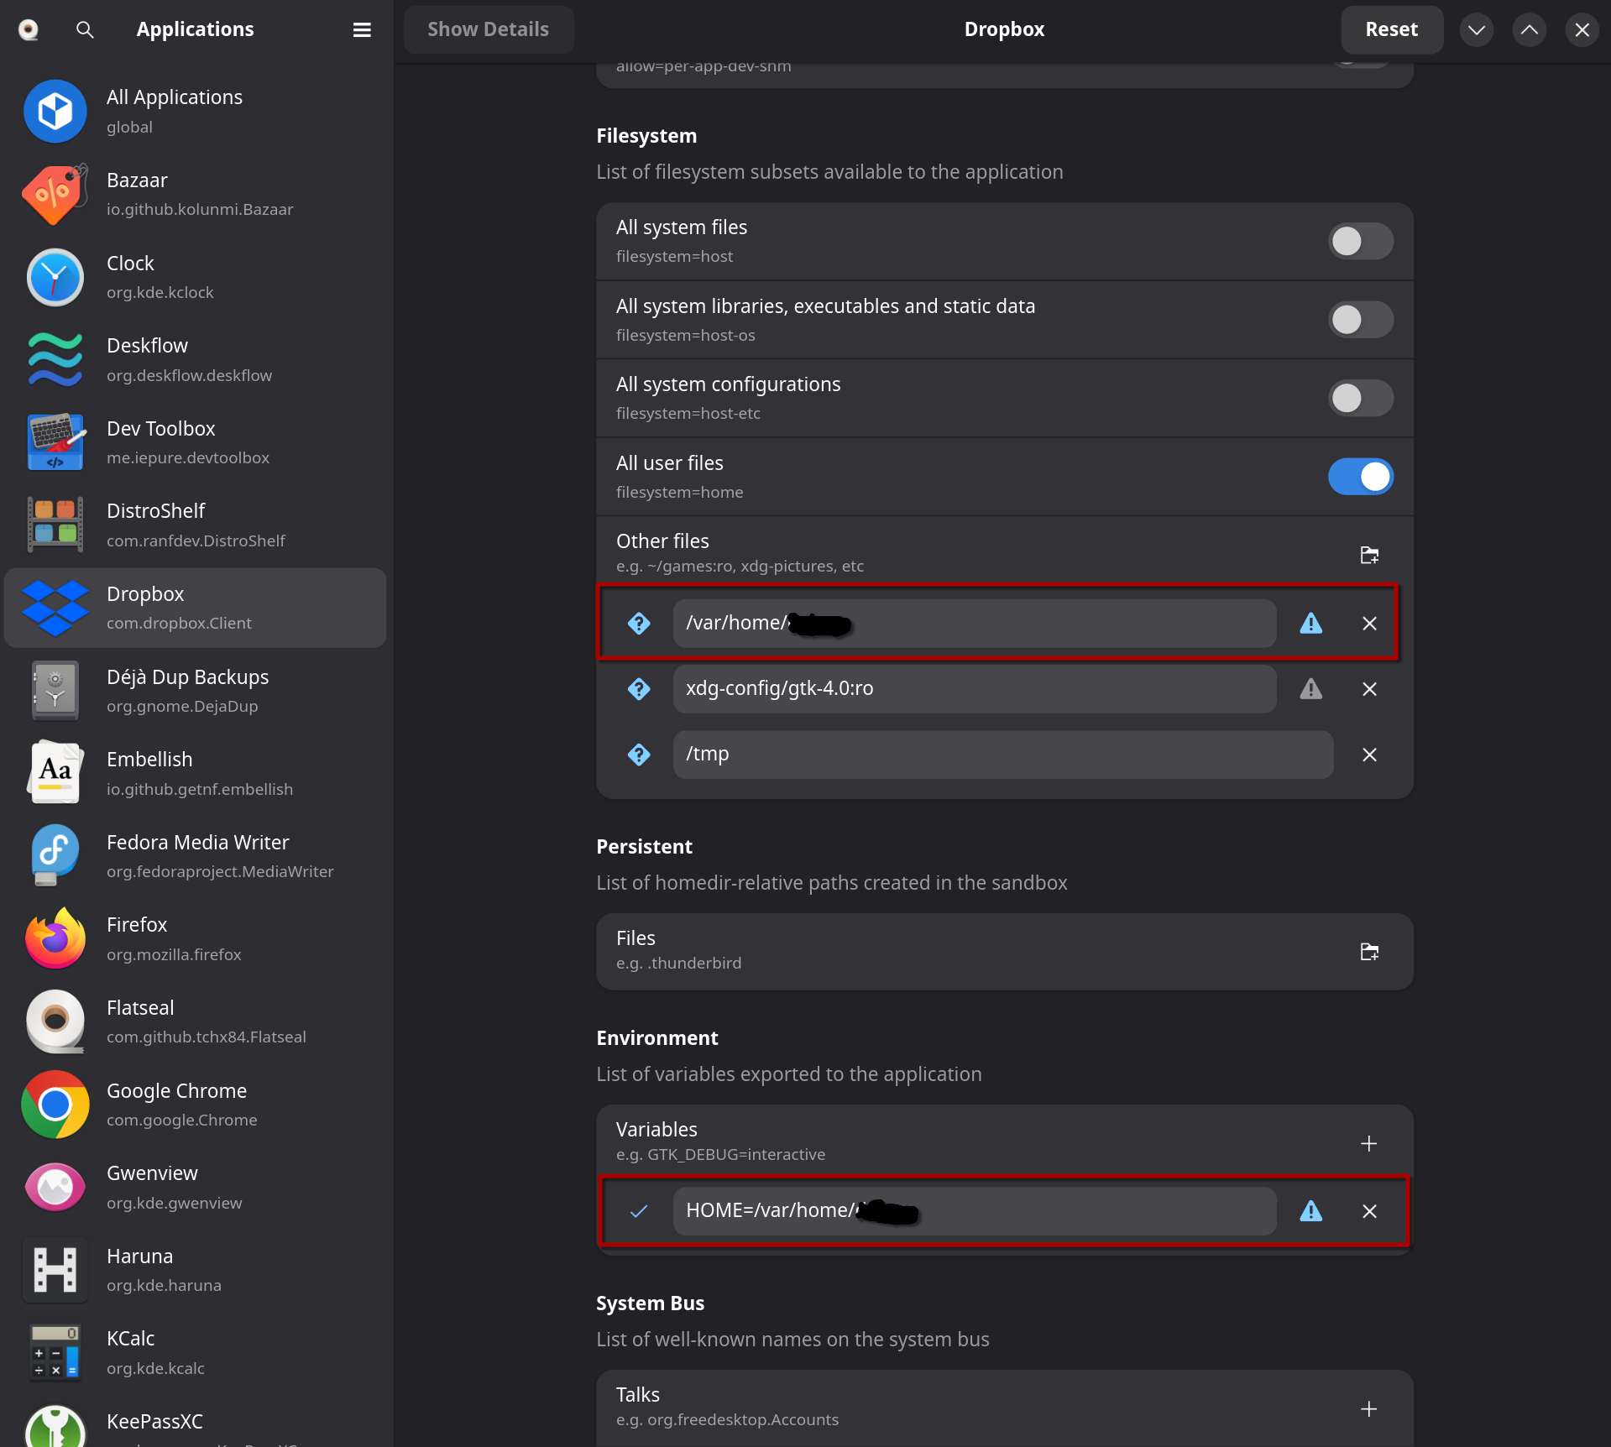Viewport: 1611px width, 1447px height.
Task: Disable the All user files toggle
Action: (1360, 477)
